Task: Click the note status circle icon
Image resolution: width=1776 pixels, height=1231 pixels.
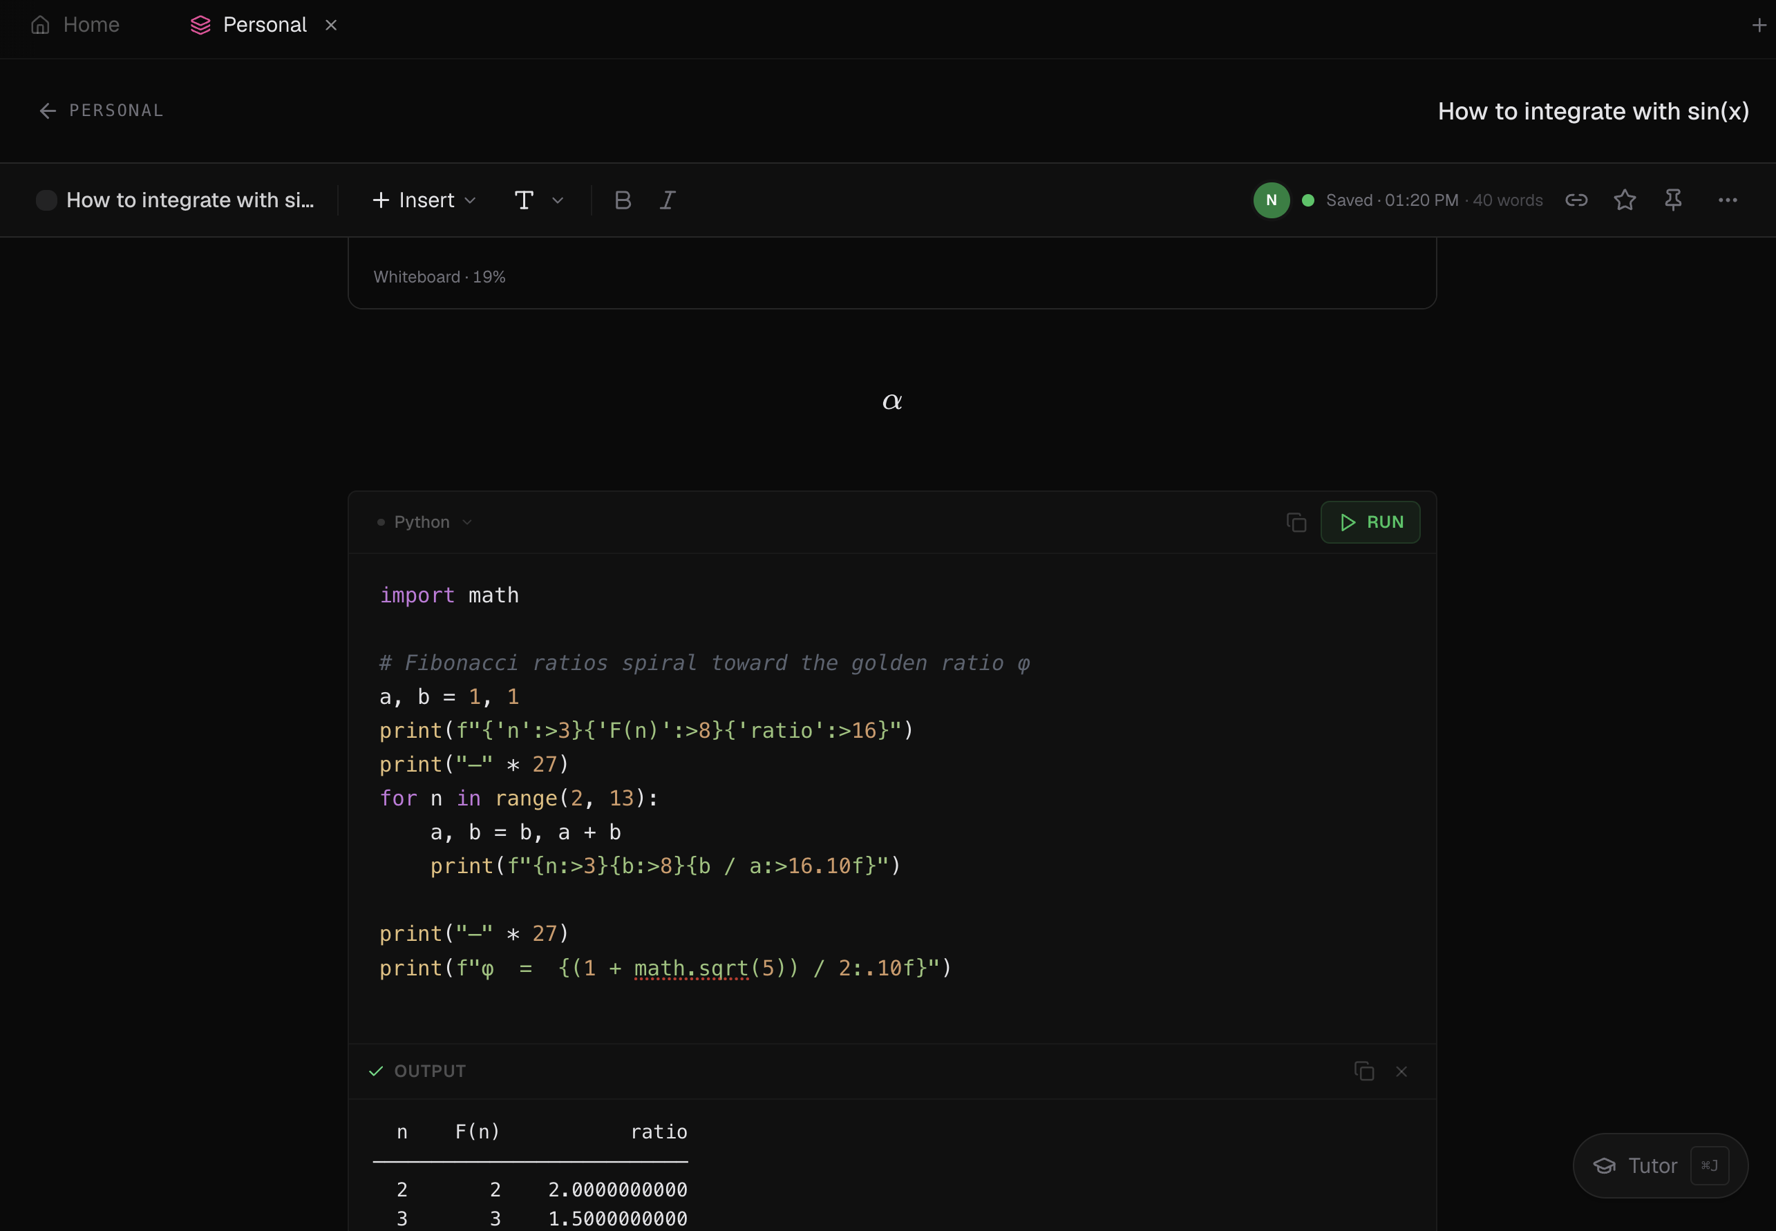Action: tap(46, 200)
